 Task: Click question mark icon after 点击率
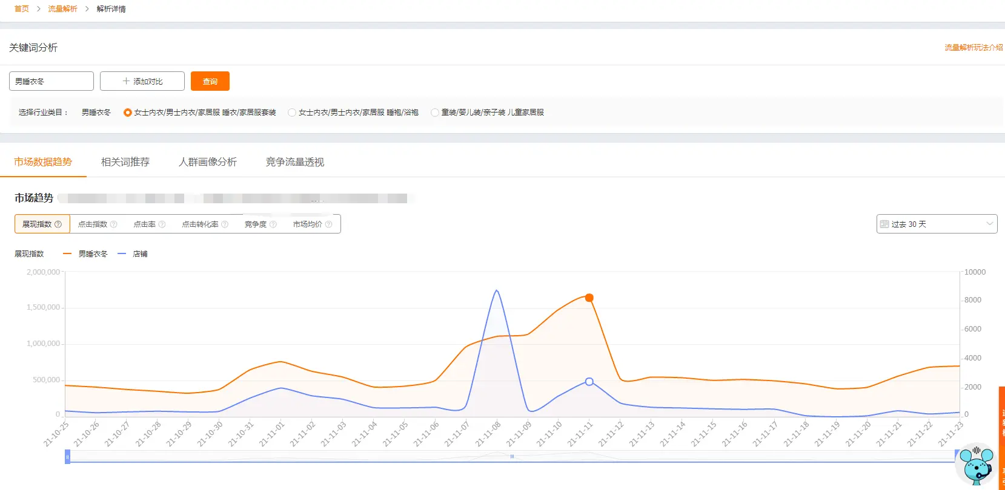tap(162, 224)
